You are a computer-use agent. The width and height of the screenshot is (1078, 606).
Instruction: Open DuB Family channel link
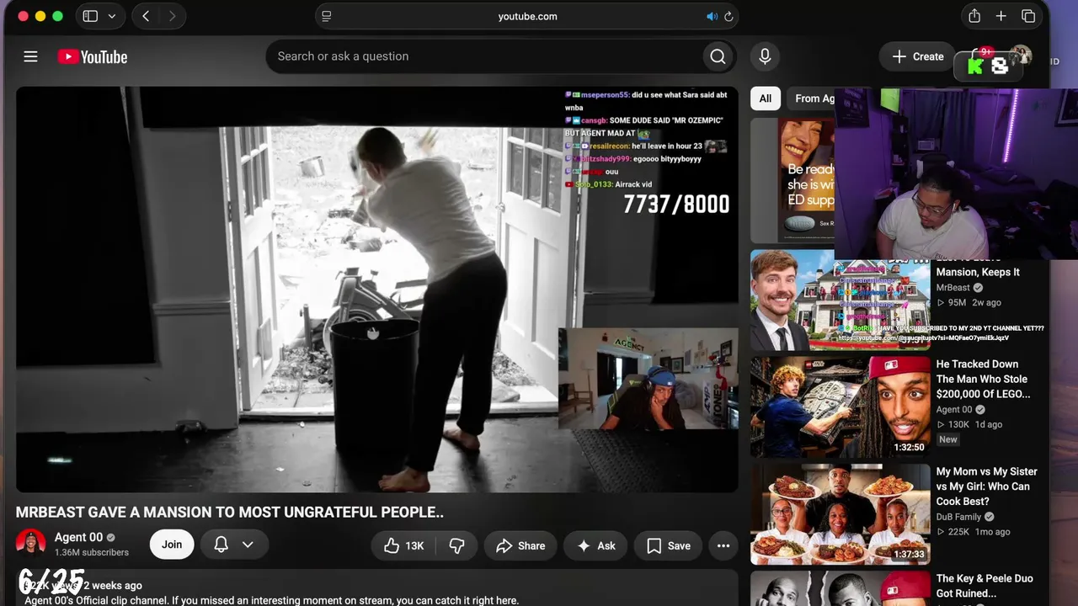click(x=959, y=517)
